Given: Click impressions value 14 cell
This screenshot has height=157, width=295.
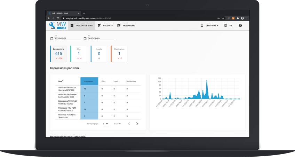Looking at the screenshot, I should pos(89,109).
